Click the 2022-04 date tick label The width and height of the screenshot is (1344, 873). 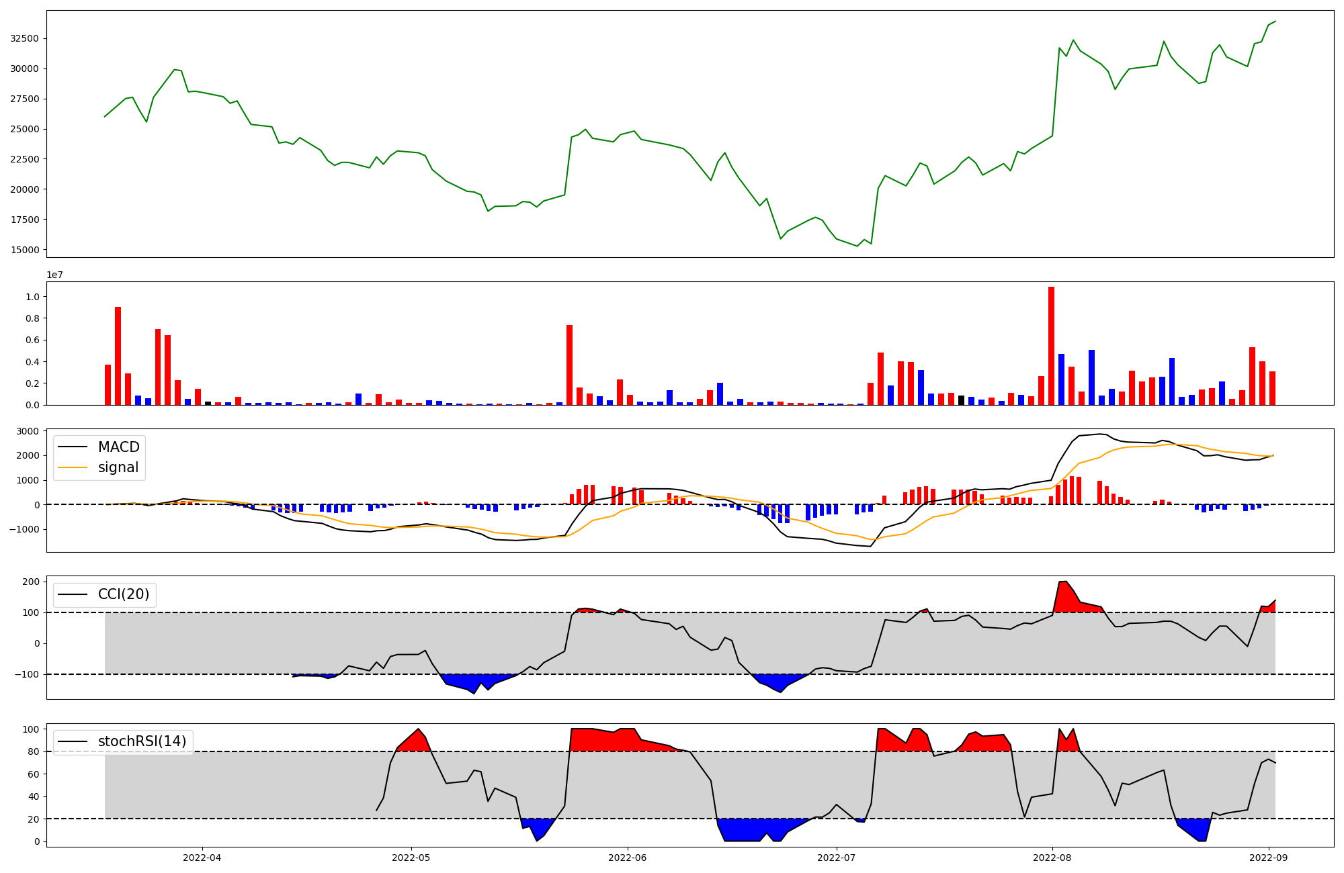[202, 857]
